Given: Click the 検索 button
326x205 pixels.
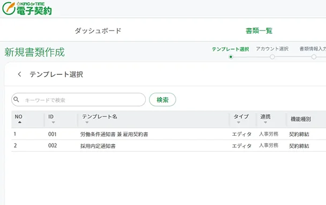Looking at the screenshot, I should pyautogui.click(x=162, y=100).
